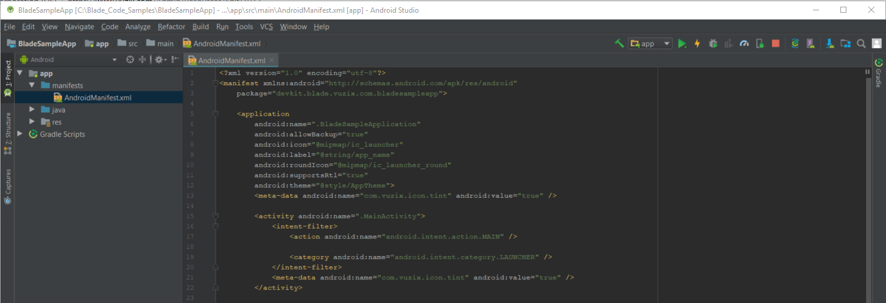Select AndroidManifest.xml in project tree
Image resolution: width=886 pixels, height=303 pixels.
(x=99, y=97)
